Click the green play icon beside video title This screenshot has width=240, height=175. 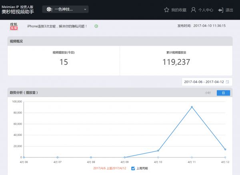[96, 26]
